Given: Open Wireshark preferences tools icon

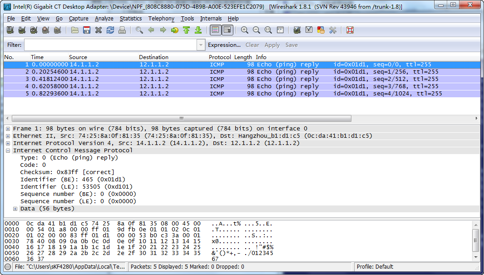Looking at the screenshot, I should click(333, 30).
